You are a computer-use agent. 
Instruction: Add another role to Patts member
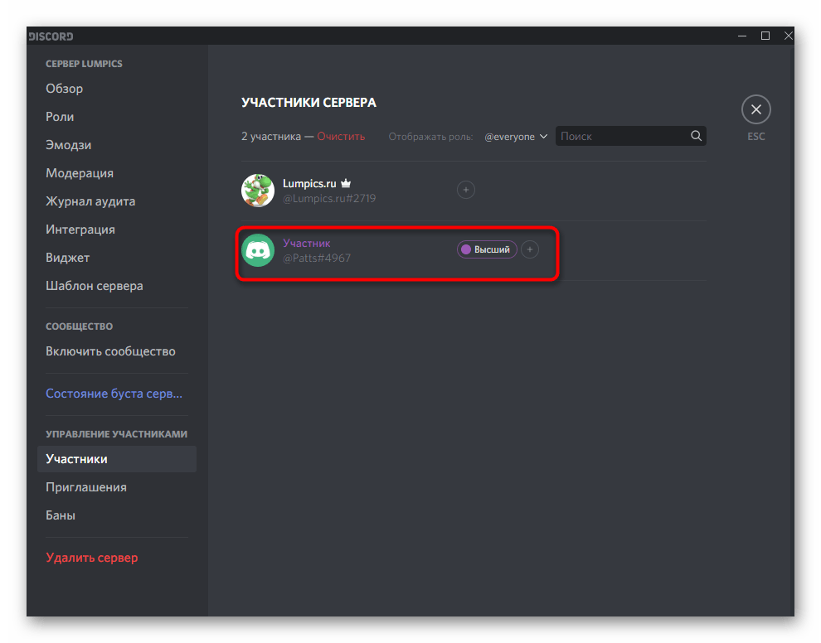(x=530, y=249)
